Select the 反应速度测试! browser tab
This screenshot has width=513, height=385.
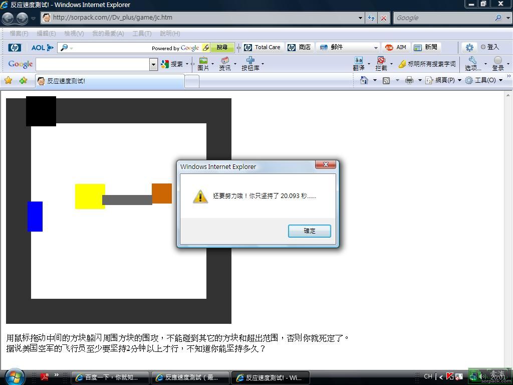click(110, 81)
